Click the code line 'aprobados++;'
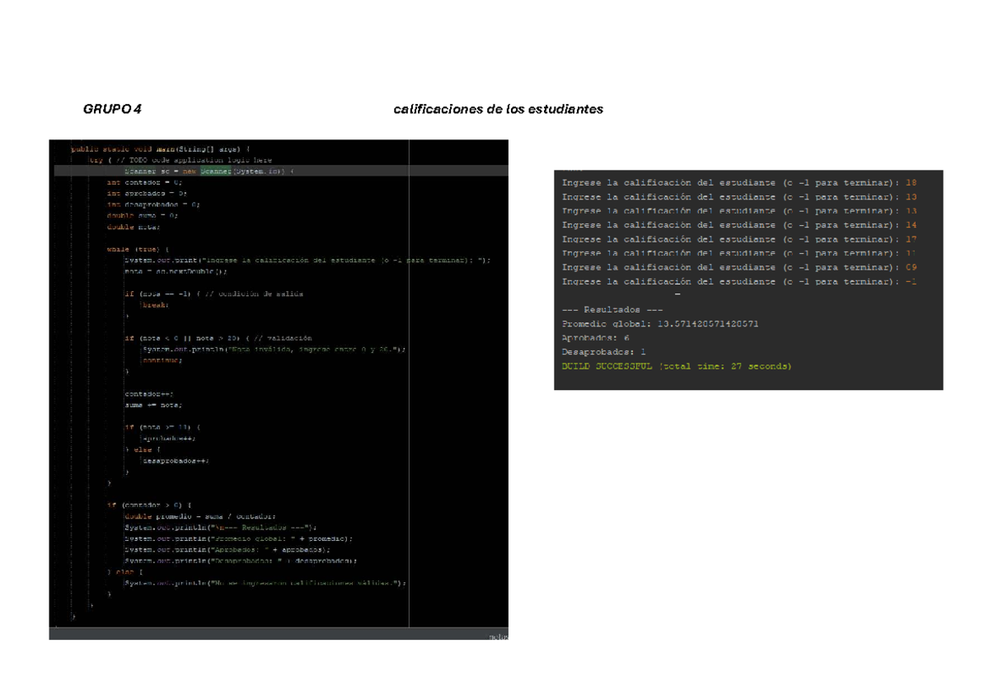This screenshot has height=700, width=989. (168, 439)
